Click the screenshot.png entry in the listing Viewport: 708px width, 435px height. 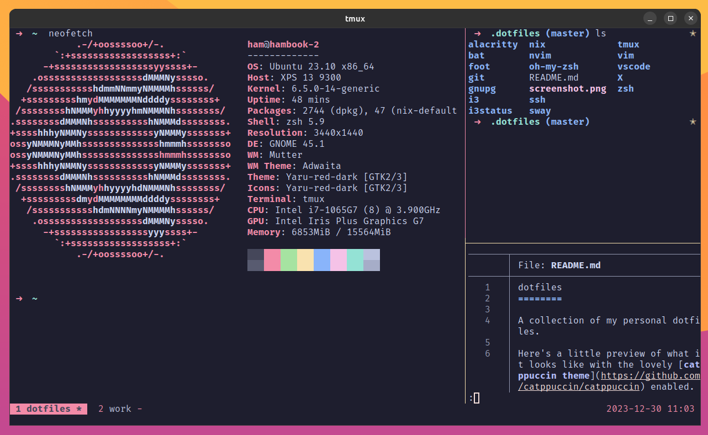(x=567, y=88)
